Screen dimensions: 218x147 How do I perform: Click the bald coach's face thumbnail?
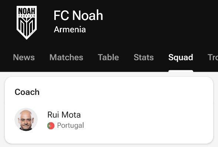pos(26,120)
